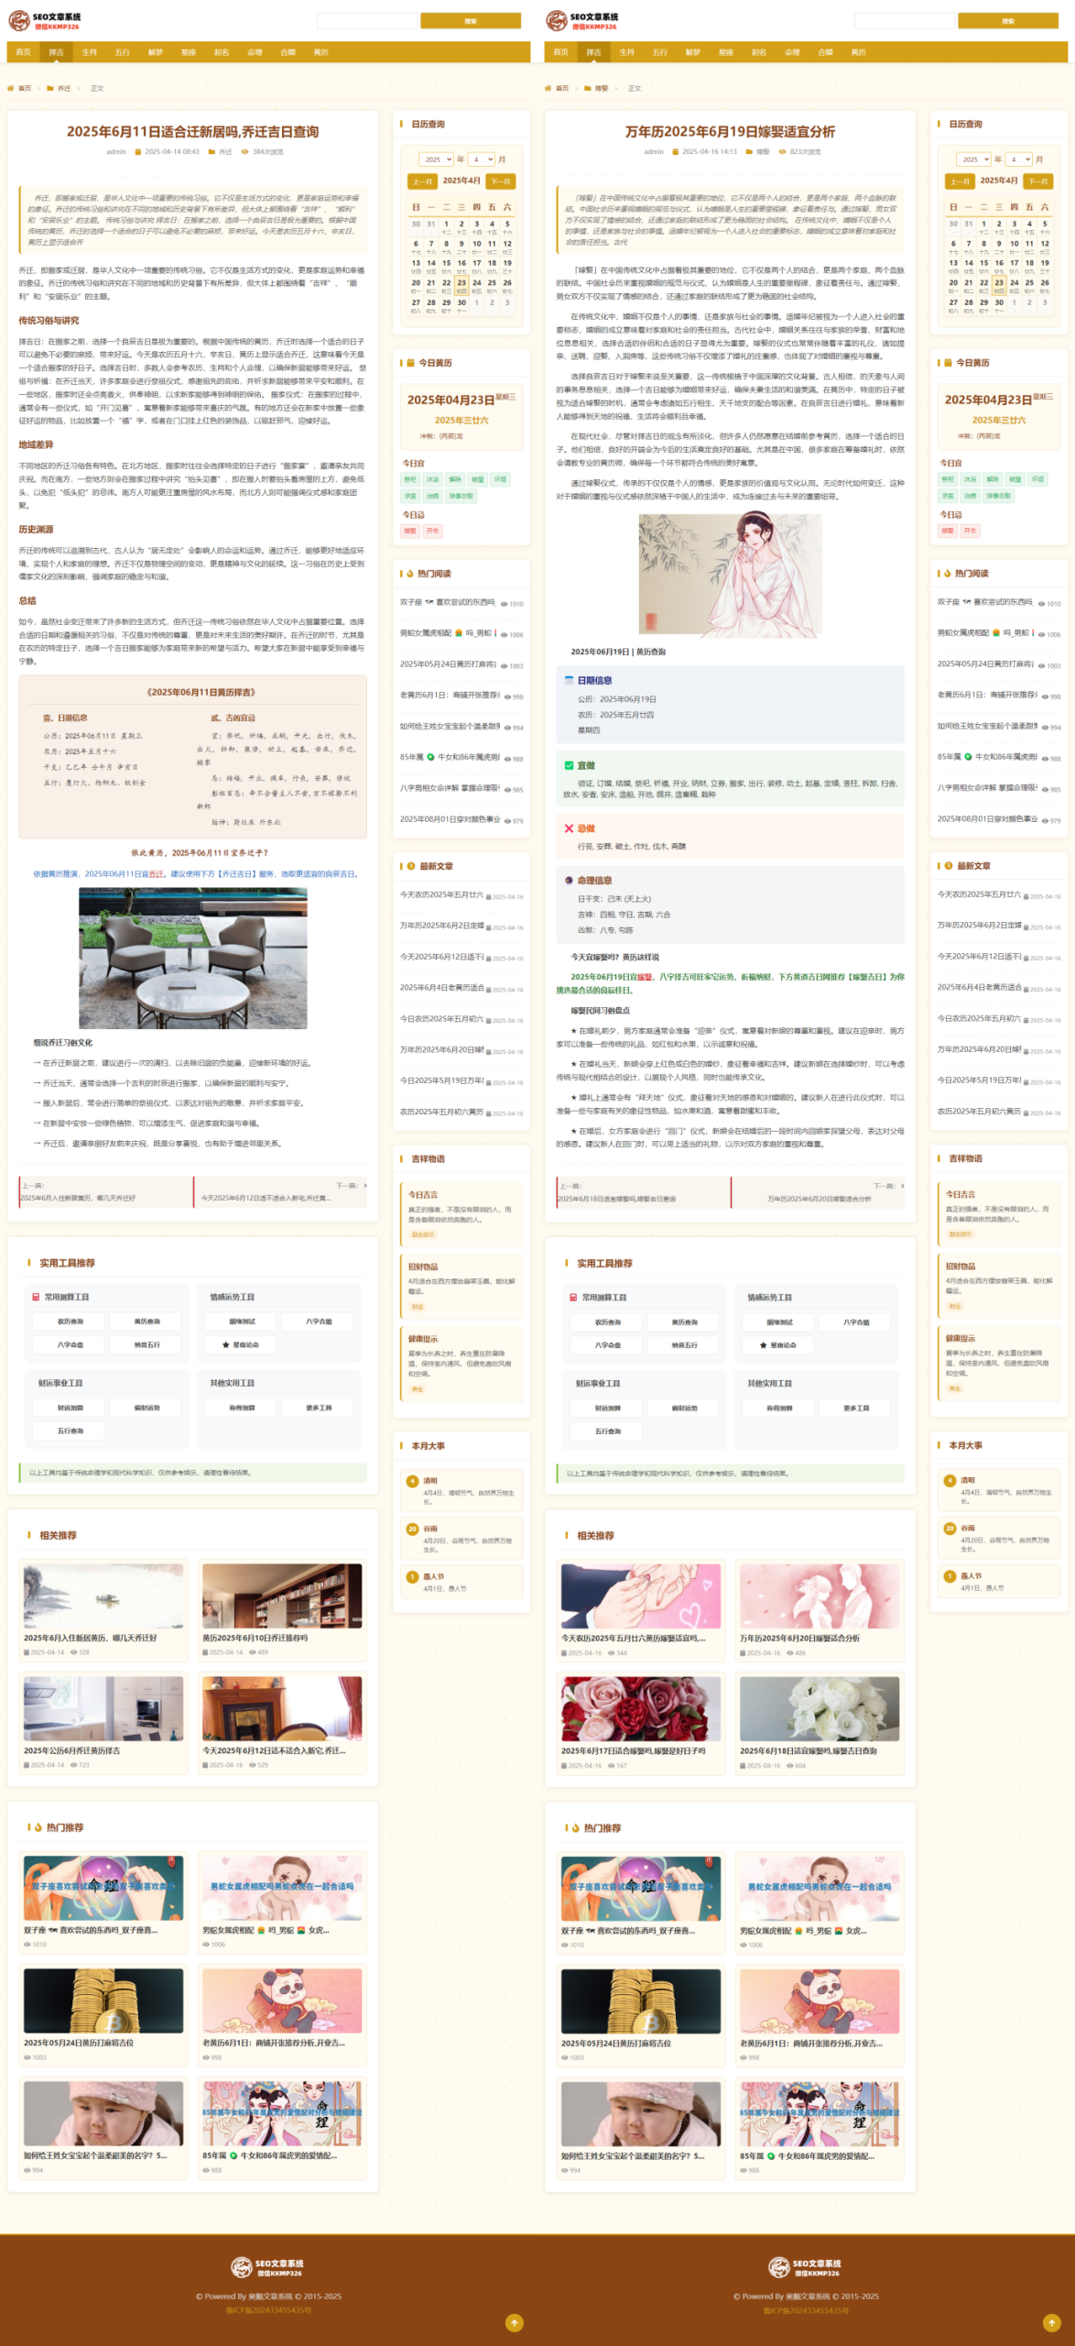This screenshot has width=1075, height=2346.
Task: Select 择吉 in the left page navigation bar
Action: tap(57, 52)
